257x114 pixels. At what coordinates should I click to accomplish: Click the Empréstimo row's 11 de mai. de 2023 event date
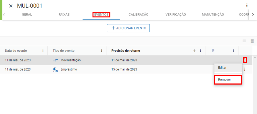pos(18,69)
